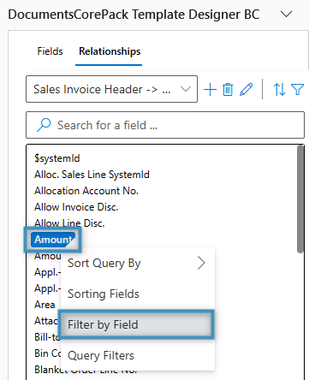Viewport: 309px width, 380px height.
Task: Open the Sales Invoice Header relationship dropdown
Action: (x=111, y=89)
